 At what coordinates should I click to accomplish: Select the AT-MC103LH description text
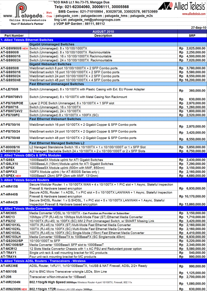click(x=77, y=237)
